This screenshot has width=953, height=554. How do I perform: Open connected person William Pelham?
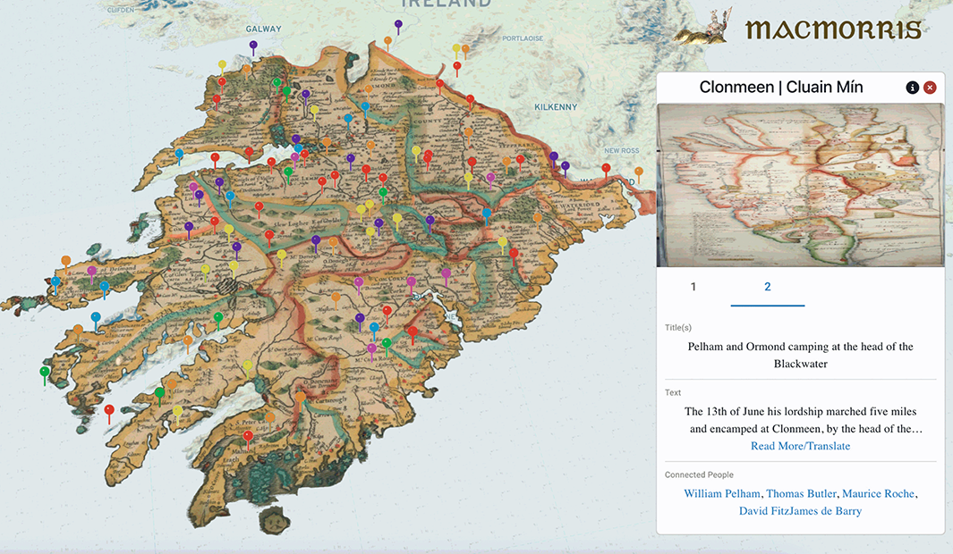pyautogui.click(x=722, y=493)
